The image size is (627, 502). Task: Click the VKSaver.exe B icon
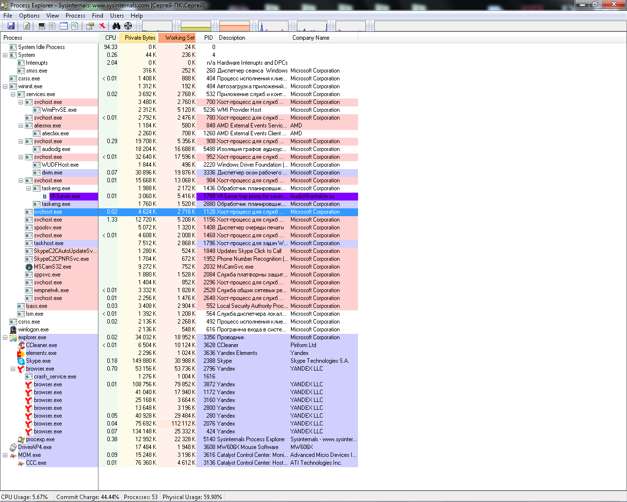coord(45,196)
